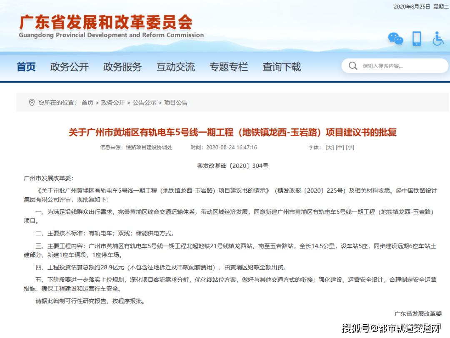Image resolution: width=450 pixels, height=338 pixels.
Task: Click 首页 link in breadcrumb trail
Action: click(x=87, y=102)
